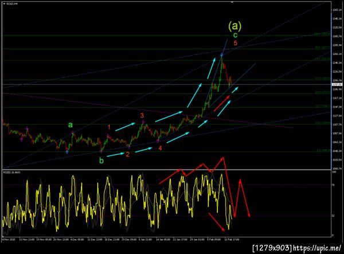Click the chart shift triangle marker at top

232,2
